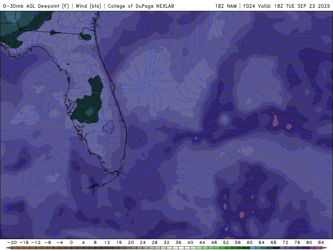Choose the 64 dewpoint legend value
This screenshot has height=250, width=333.
point(262,242)
